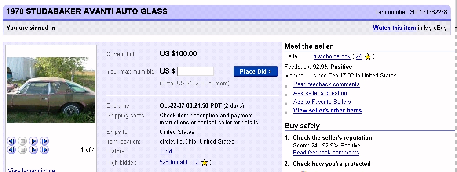The image size is (457, 172).
Task: Open high bidder 5280ronald profile link
Action: pos(173,162)
